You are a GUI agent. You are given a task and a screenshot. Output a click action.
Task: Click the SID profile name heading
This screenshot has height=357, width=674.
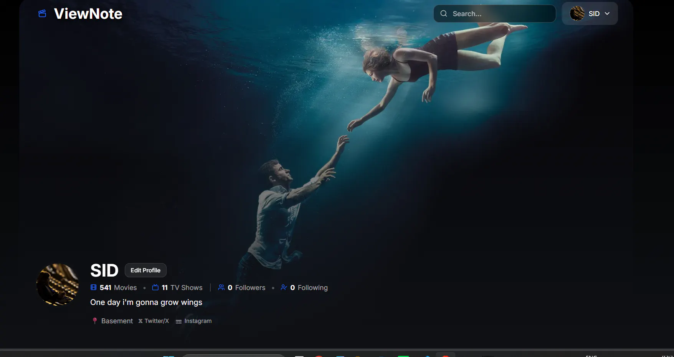click(104, 270)
